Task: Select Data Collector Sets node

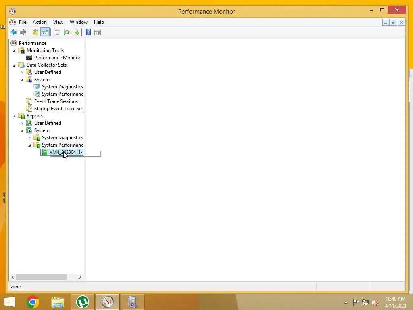Action: (x=46, y=65)
